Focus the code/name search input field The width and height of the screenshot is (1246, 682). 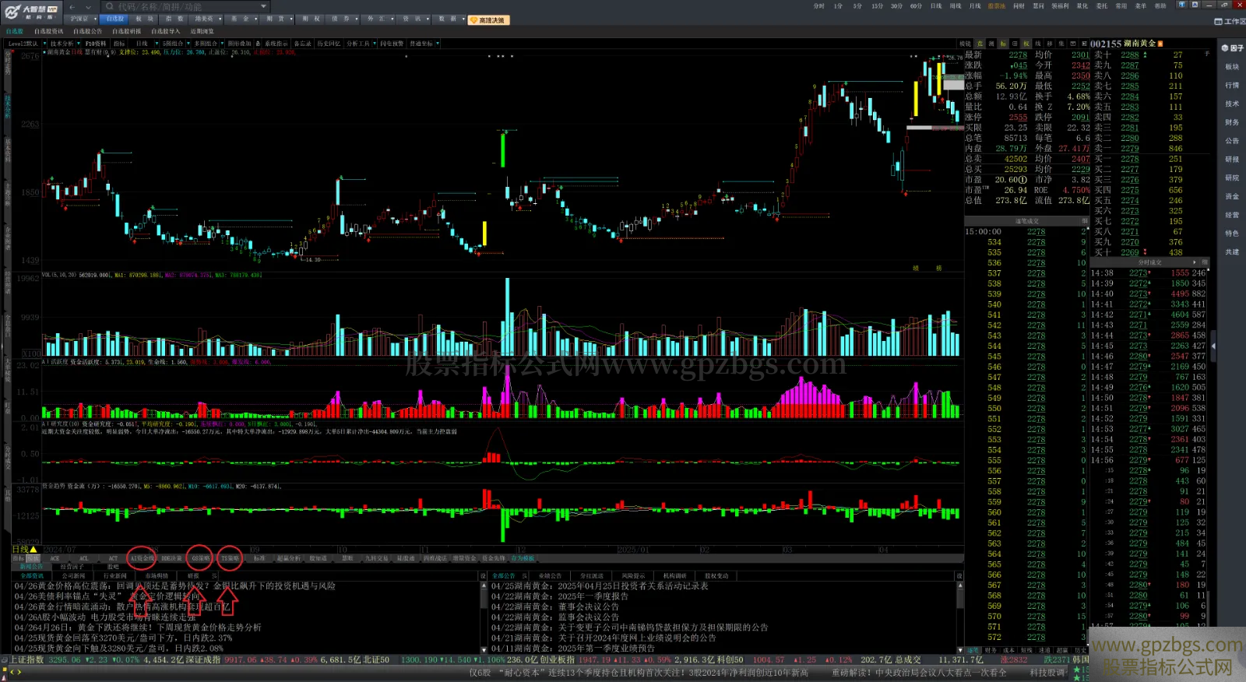(x=187, y=7)
